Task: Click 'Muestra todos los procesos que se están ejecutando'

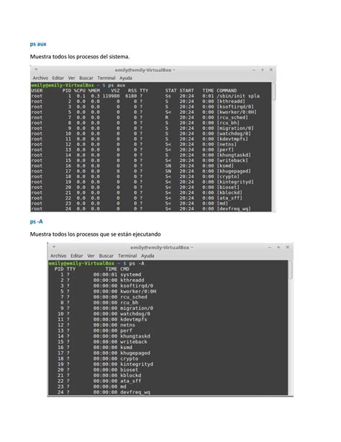Action: [96, 234]
